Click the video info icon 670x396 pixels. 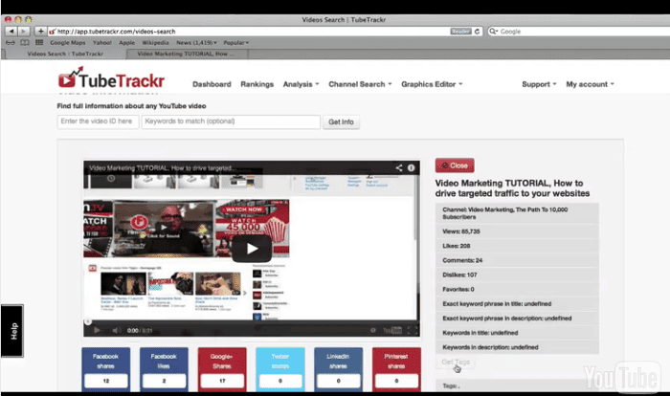coord(411,168)
